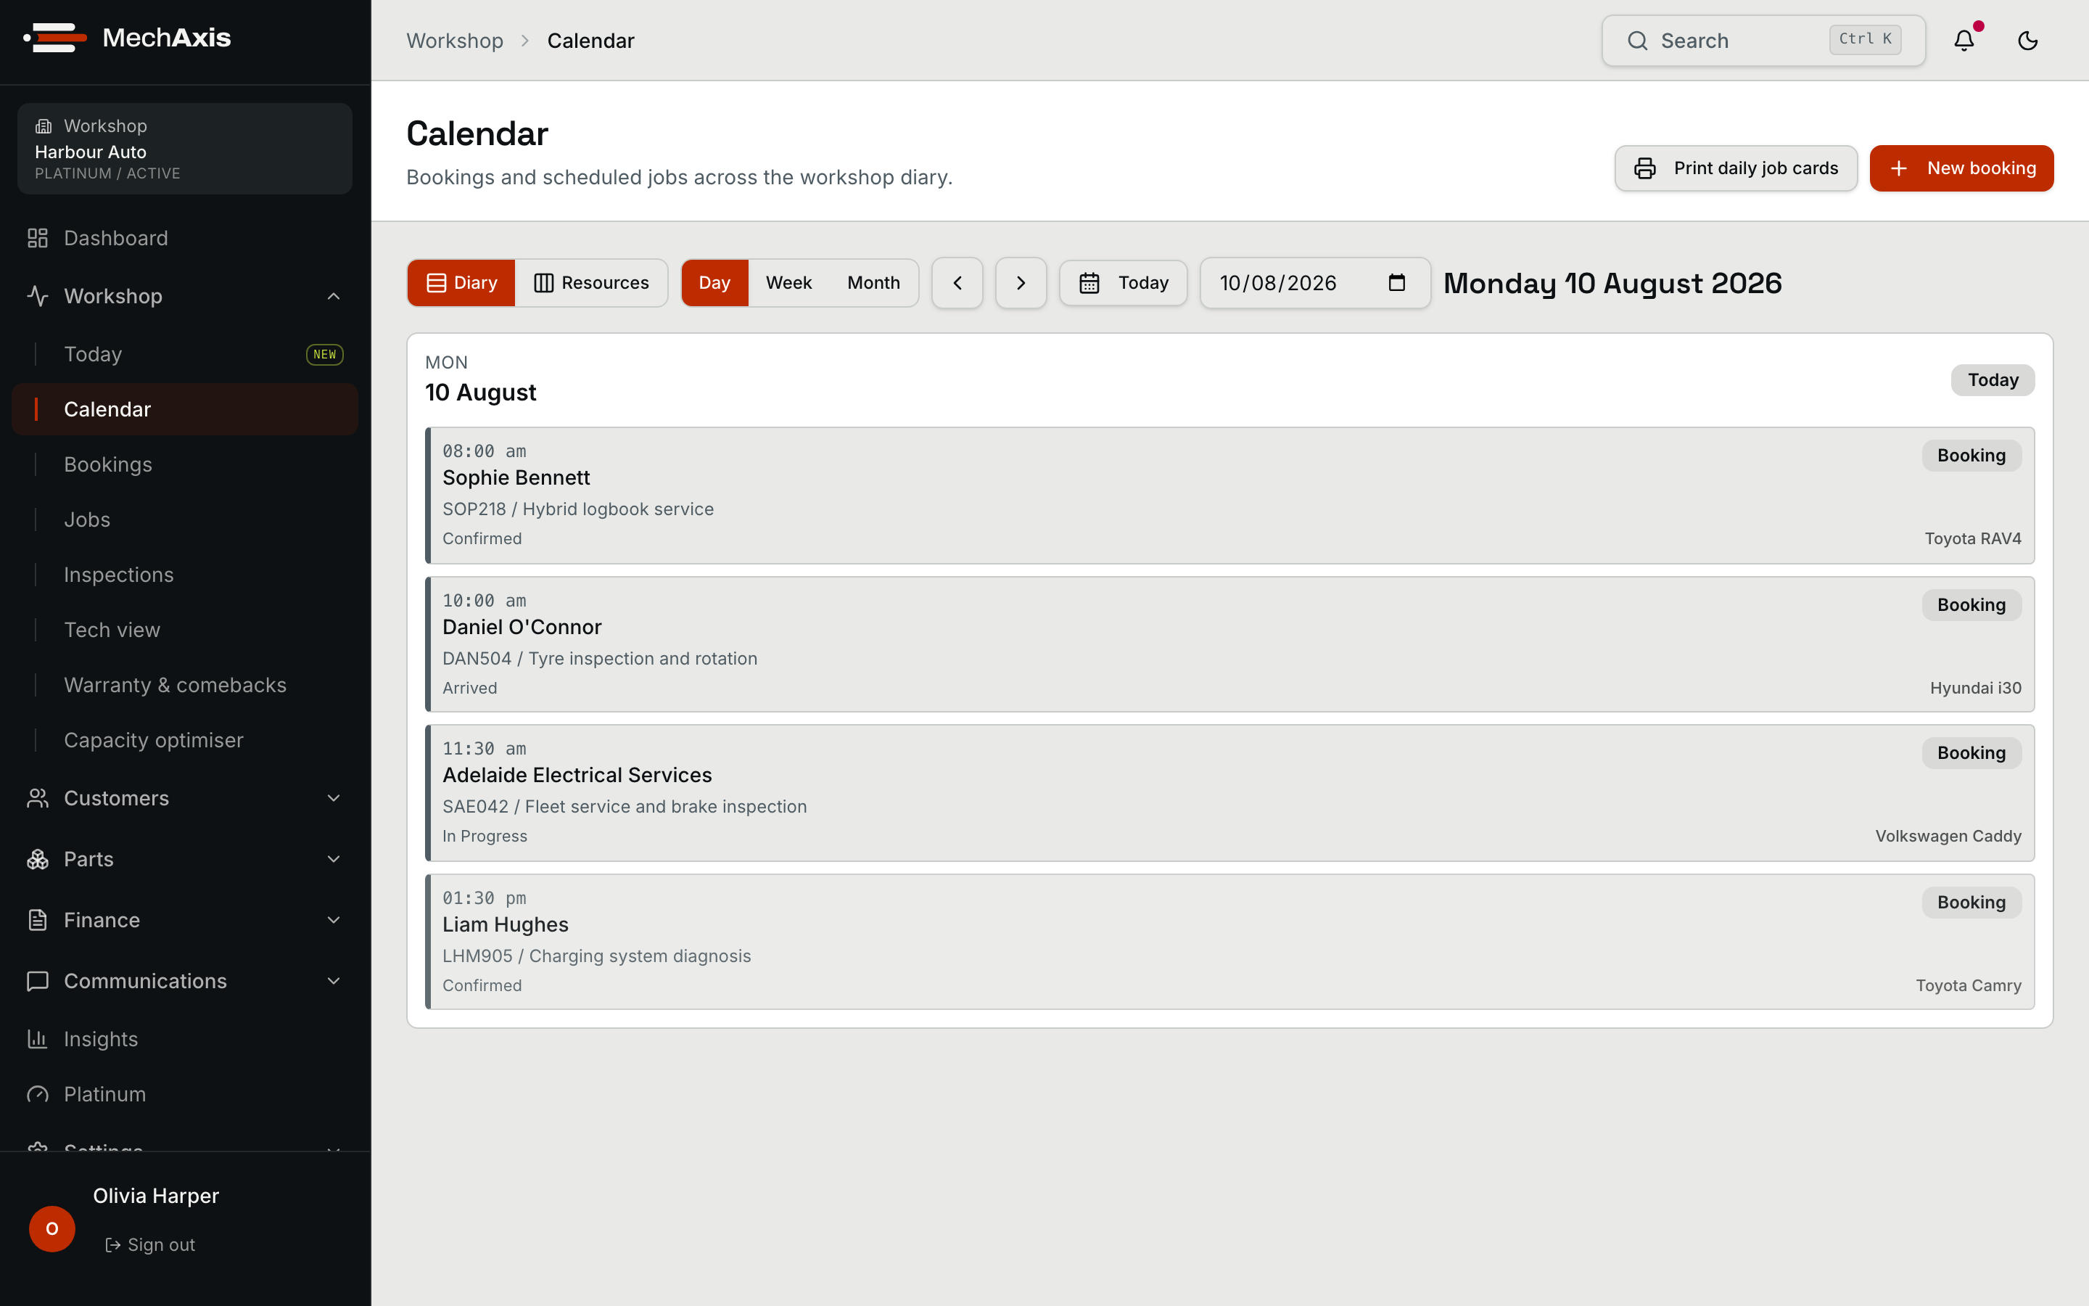Expand the Finance section chevron
Image resolution: width=2089 pixels, height=1306 pixels.
coord(333,920)
